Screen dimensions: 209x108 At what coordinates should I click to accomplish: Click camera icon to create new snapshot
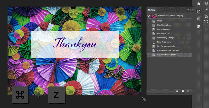183,91
